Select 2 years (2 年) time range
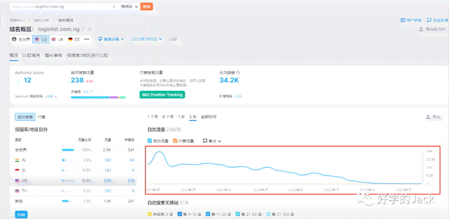The image size is (449, 219). point(193,117)
